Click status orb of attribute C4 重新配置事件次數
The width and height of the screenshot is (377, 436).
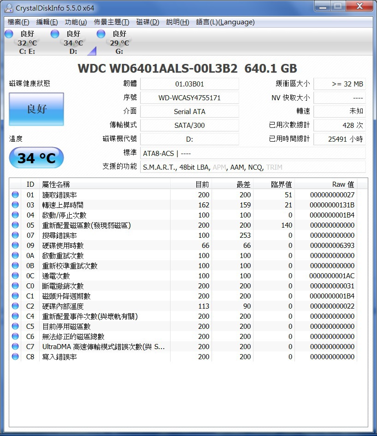tap(15, 316)
